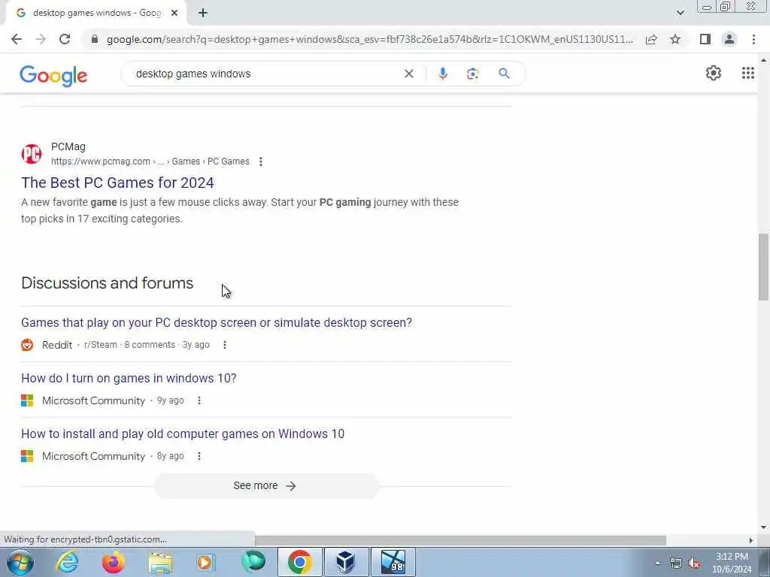770x577 pixels.
Task: Open more options for Reddit result
Action: click(224, 345)
